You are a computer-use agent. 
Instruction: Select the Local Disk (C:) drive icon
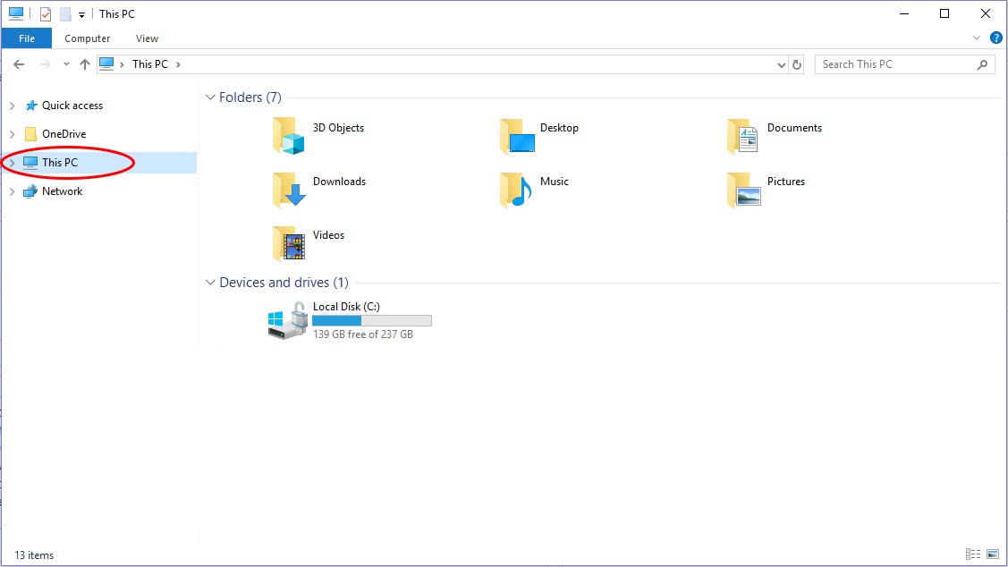click(288, 321)
